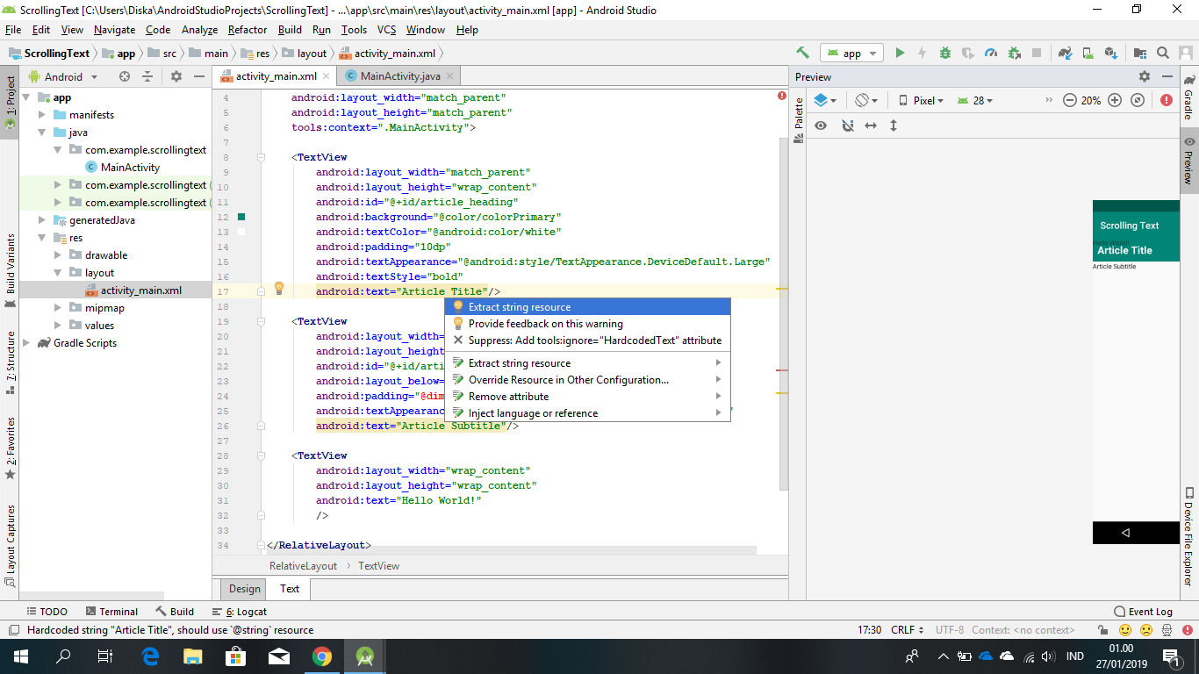
Task: Toggle the Preview eye visibility icon
Action: pos(821,125)
